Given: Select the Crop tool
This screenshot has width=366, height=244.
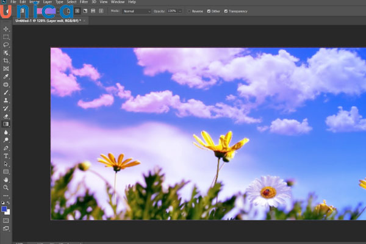Looking at the screenshot, I should click(x=6, y=61).
